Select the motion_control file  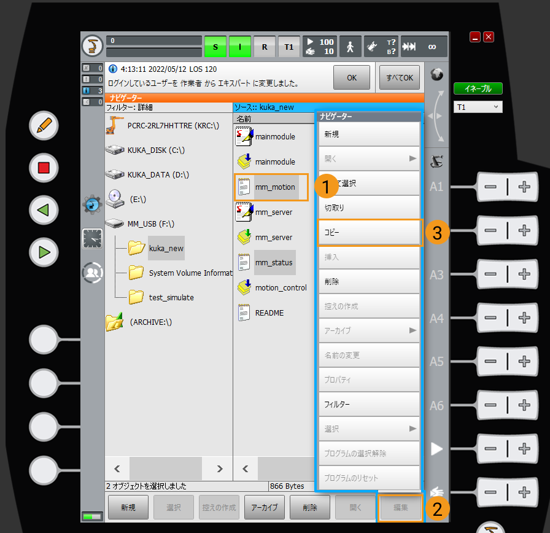point(271,288)
